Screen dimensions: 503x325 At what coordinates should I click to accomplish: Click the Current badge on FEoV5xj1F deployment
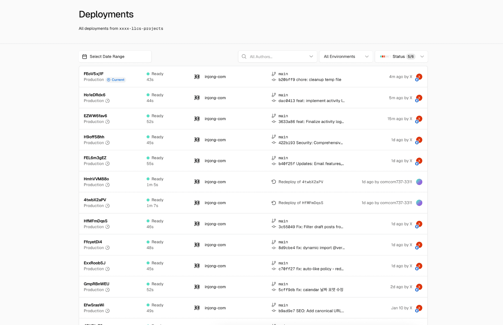[x=116, y=80]
